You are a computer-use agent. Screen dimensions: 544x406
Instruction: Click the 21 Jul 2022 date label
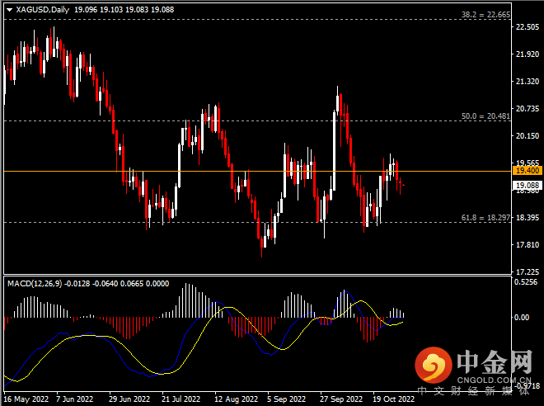click(x=181, y=399)
